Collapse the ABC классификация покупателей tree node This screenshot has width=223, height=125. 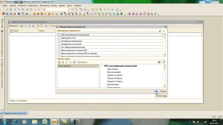(102, 66)
